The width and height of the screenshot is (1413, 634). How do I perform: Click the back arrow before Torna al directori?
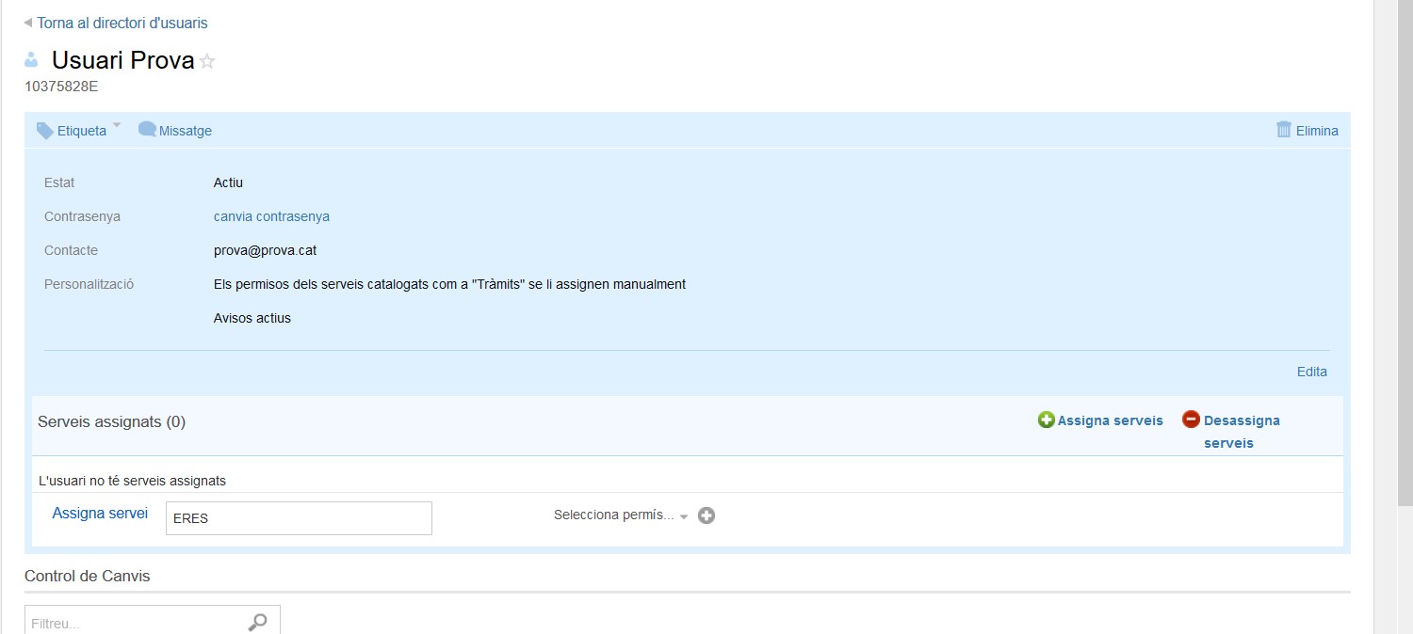pos(28,23)
